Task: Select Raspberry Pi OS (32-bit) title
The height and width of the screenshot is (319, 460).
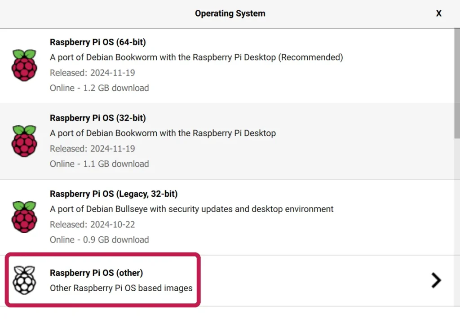Action: click(97, 118)
